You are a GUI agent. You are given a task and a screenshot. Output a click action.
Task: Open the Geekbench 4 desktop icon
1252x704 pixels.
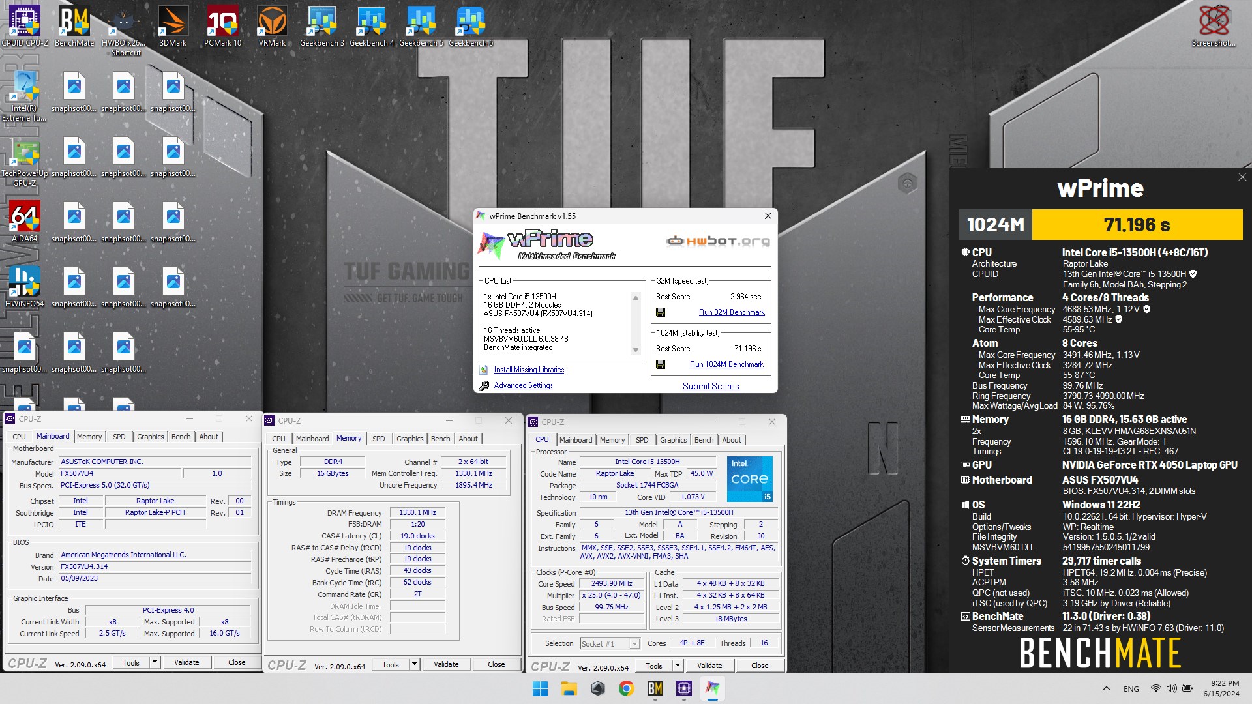coord(372,26)
